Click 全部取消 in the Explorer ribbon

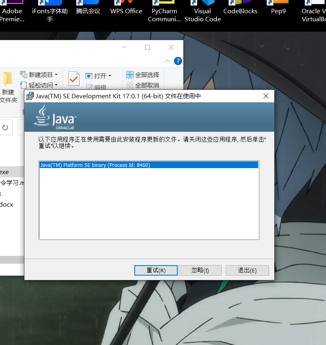[x=143, y=85]
